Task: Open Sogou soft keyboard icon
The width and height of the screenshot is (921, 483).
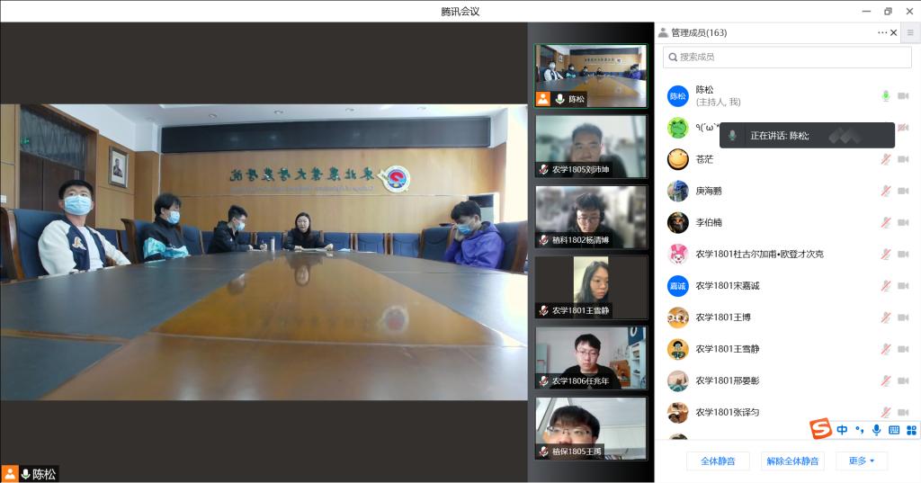Action: [893, 430]
